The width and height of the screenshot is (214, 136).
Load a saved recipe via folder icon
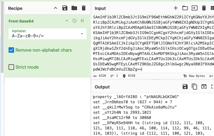74,8
